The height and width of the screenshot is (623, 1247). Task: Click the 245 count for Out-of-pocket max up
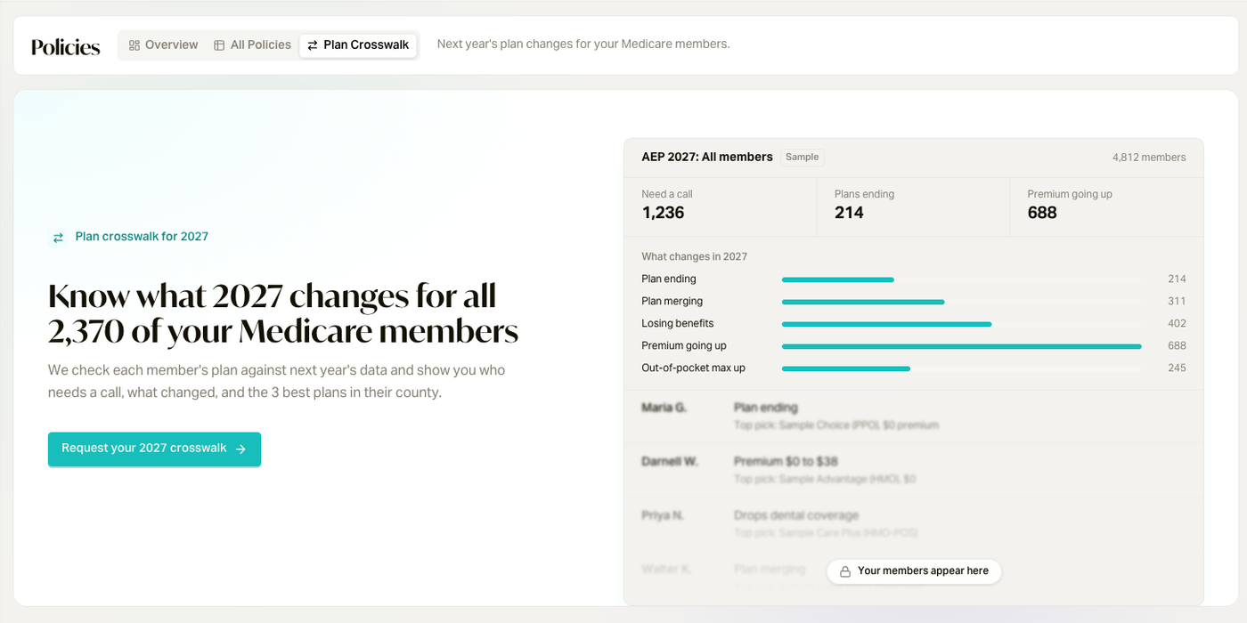[1177, 368]
